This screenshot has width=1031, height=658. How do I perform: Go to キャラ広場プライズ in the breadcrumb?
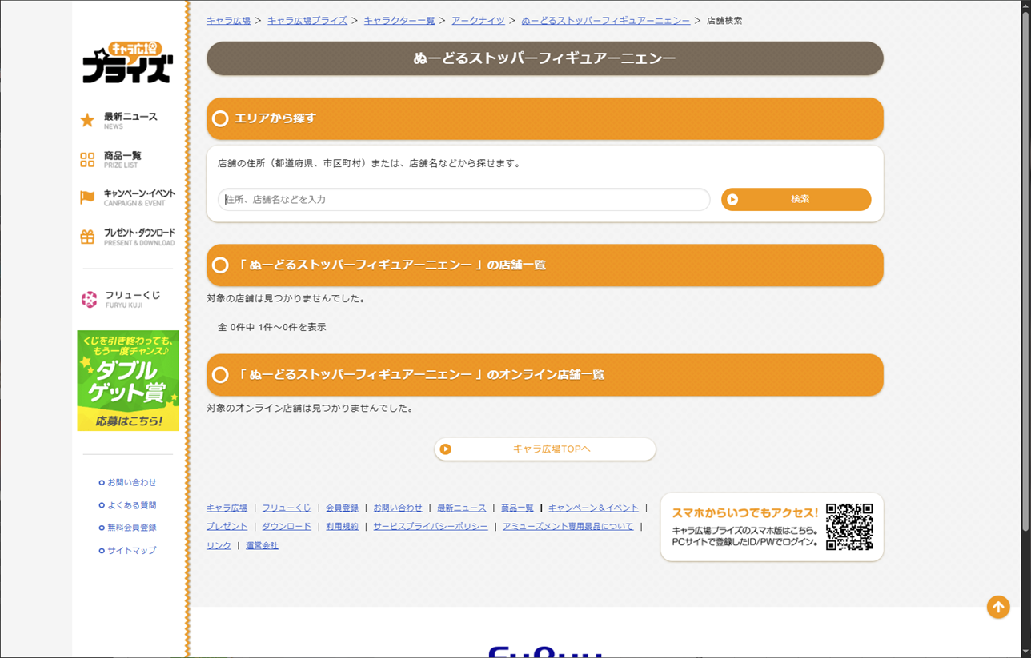click(307, 21)
